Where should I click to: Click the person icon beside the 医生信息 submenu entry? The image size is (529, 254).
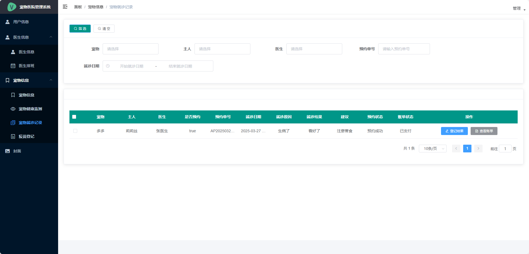click(x=13, y=52)
